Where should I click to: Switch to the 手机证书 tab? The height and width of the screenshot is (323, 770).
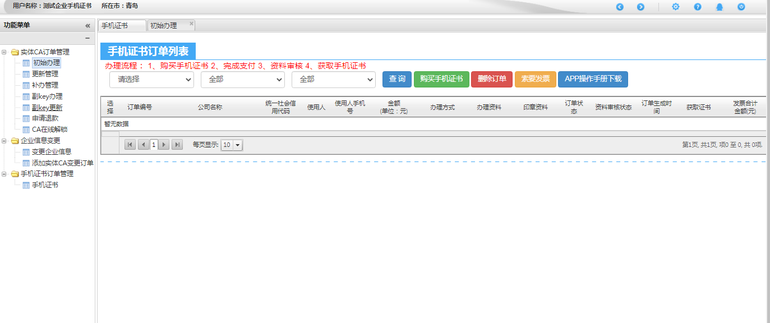click(115, 26)
